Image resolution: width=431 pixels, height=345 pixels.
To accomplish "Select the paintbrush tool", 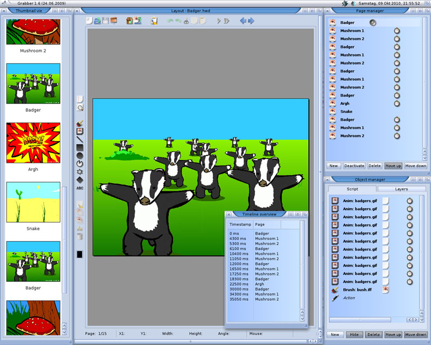I will point(80,123).
